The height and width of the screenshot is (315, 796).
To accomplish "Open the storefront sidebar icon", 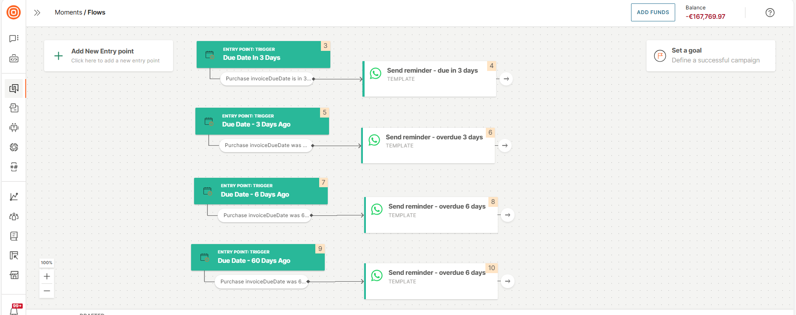I will coord(14,275).
